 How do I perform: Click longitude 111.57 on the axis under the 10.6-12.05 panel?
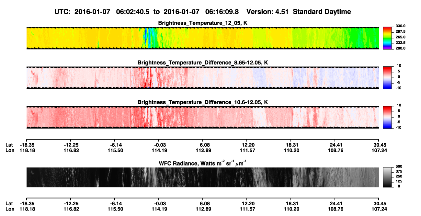[247, 150]
